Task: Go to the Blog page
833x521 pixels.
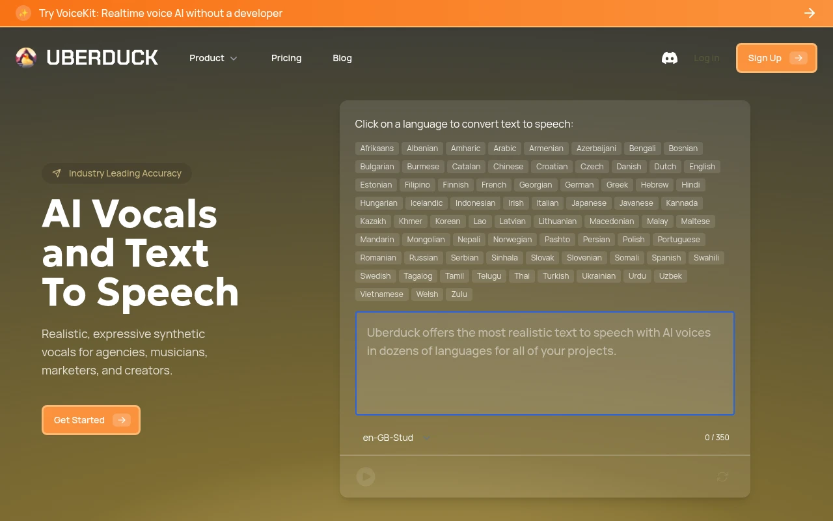Action: click(x=342, y=58)
